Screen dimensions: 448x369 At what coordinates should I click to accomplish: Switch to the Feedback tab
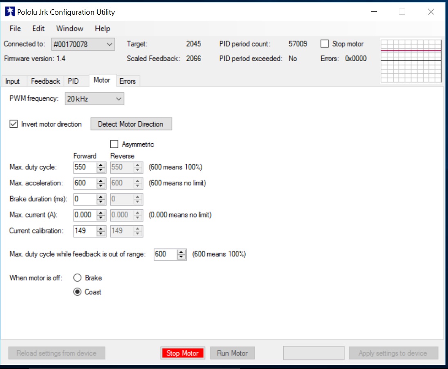coord(45,81)
